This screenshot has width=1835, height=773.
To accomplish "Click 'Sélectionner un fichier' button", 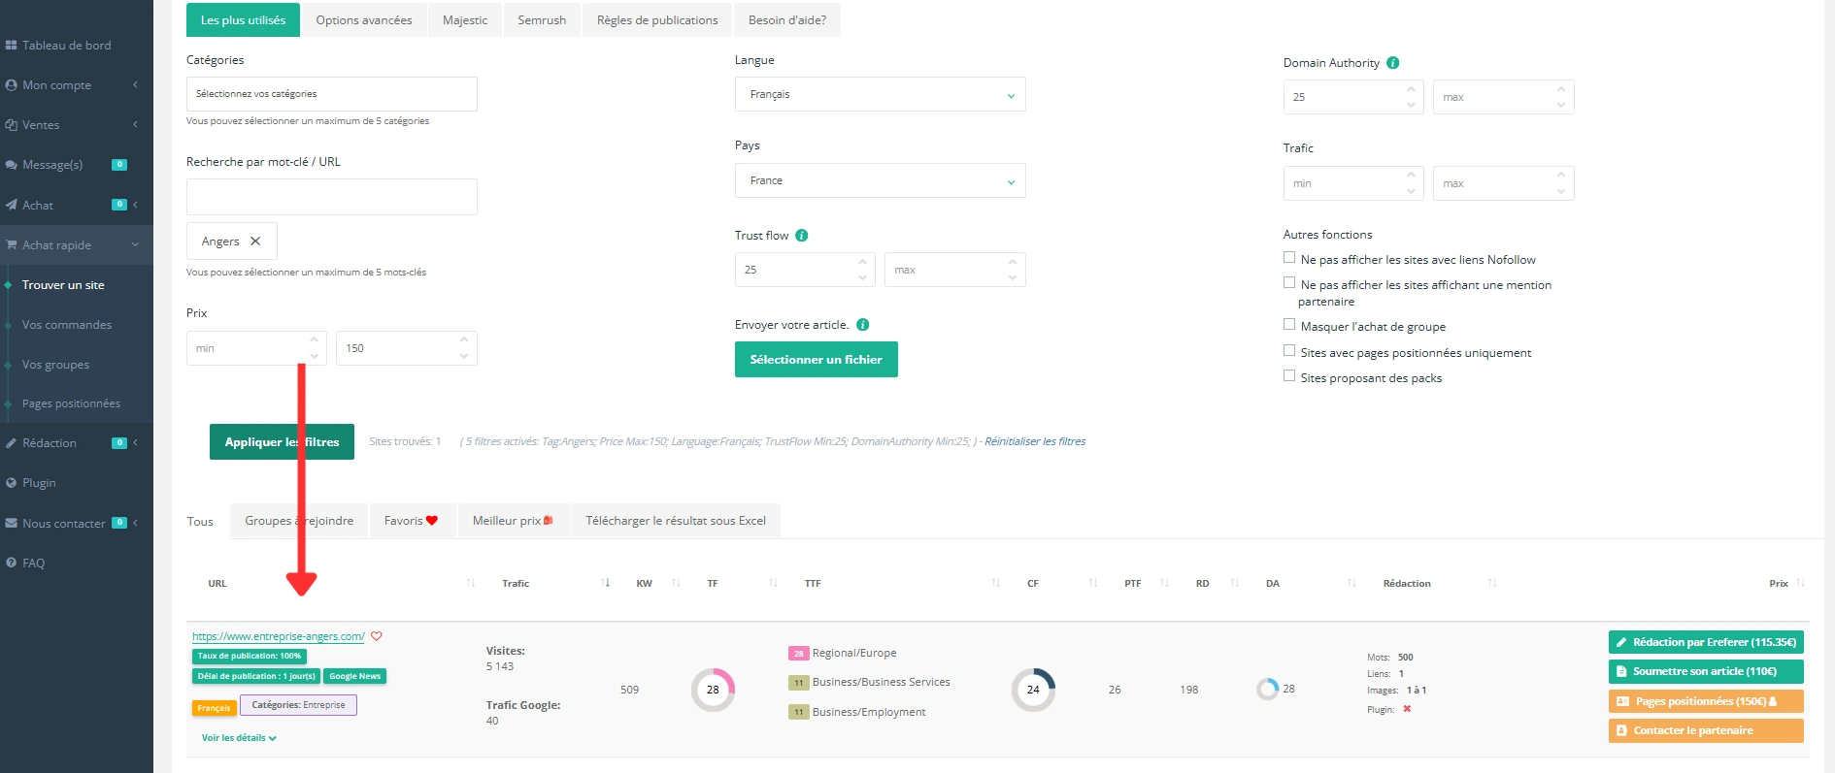I will tap(817, 360).
